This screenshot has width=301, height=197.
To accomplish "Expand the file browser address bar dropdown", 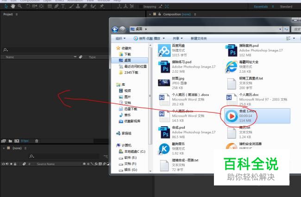I will tap(280, 29).
